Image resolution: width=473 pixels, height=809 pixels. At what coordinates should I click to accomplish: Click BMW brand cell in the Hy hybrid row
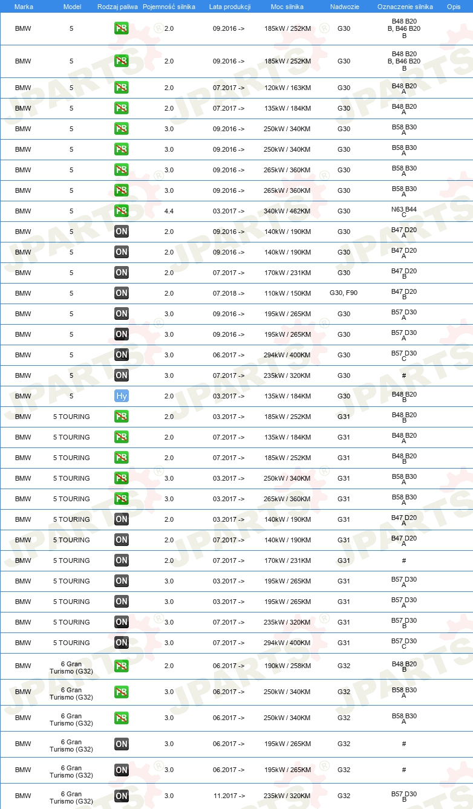coord(23,396)
